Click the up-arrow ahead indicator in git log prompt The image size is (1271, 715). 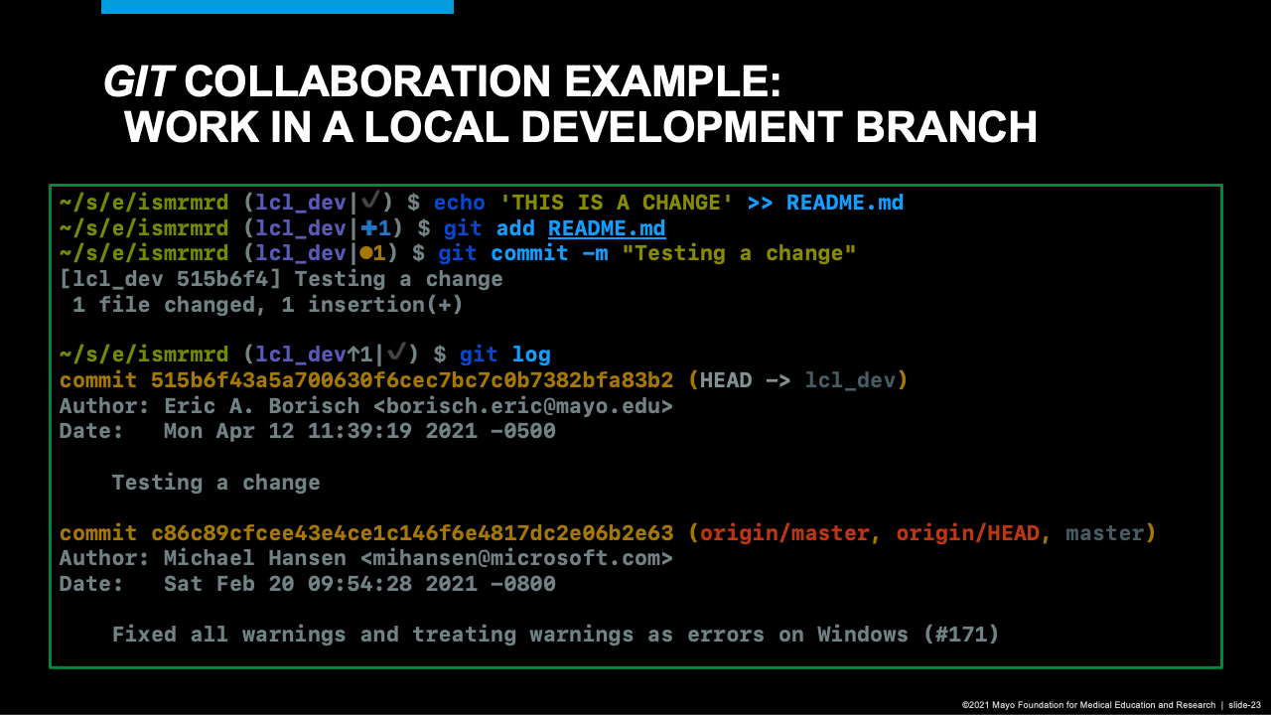pos(354,355)
